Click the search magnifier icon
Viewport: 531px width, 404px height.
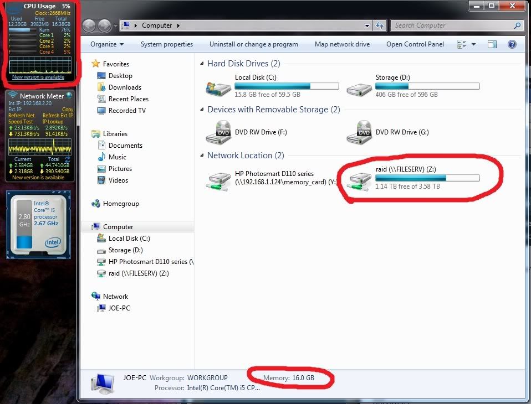click(x=517, y=25)
